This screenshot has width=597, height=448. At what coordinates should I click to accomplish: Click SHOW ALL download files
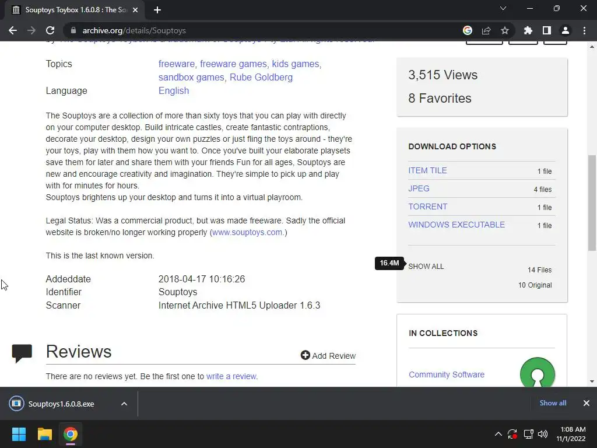point(426,266)
